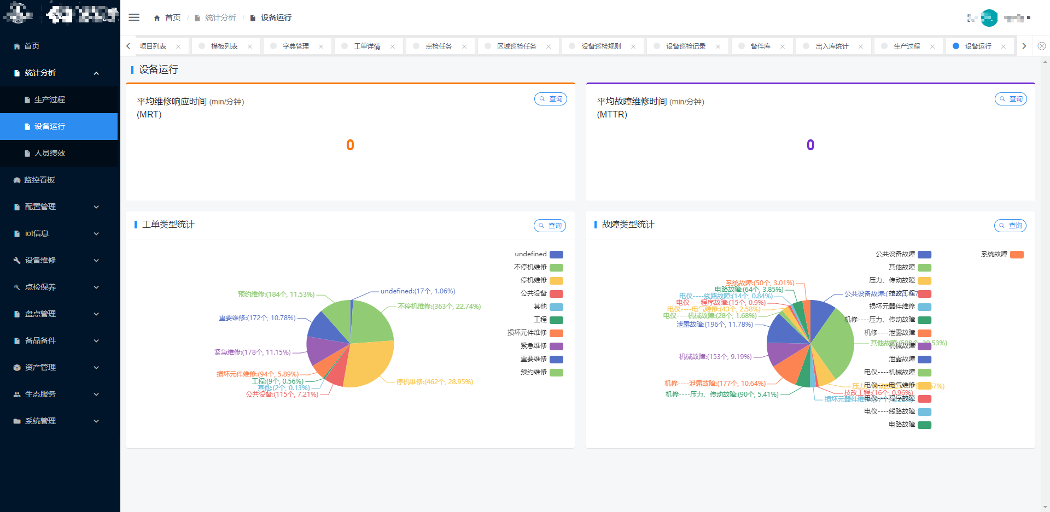Toggle 紧急维修 legend item
The width and height of the screenshot is (1050, 512).
click(541, 346)
